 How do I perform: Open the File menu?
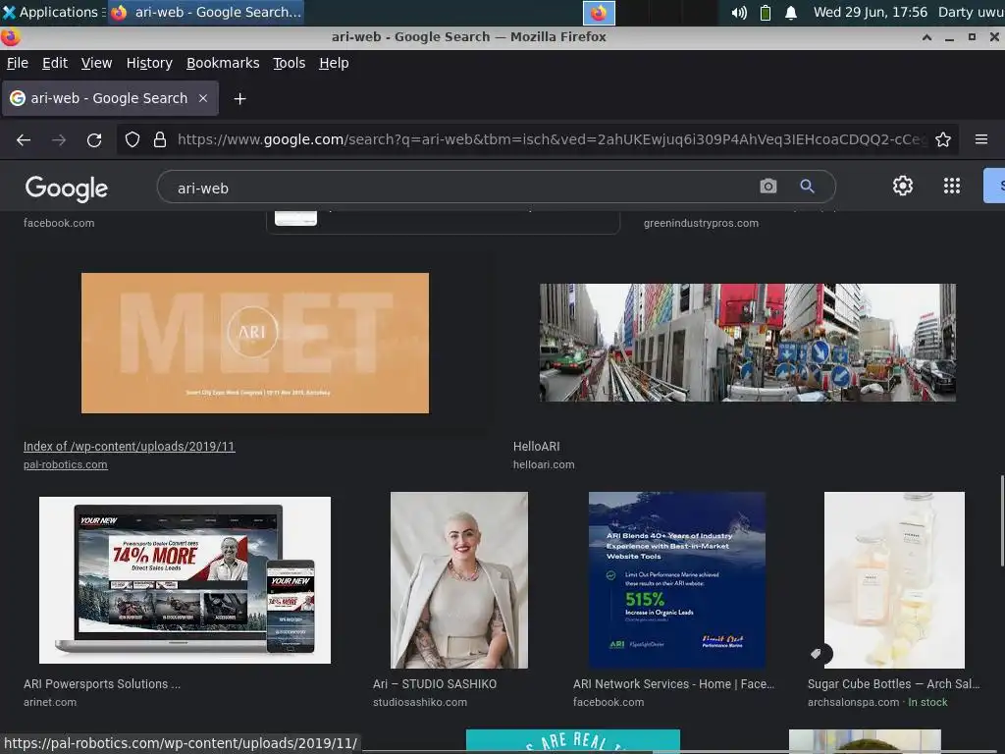coord(18,63)
